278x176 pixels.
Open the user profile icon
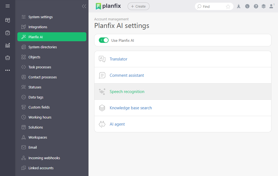271,7
